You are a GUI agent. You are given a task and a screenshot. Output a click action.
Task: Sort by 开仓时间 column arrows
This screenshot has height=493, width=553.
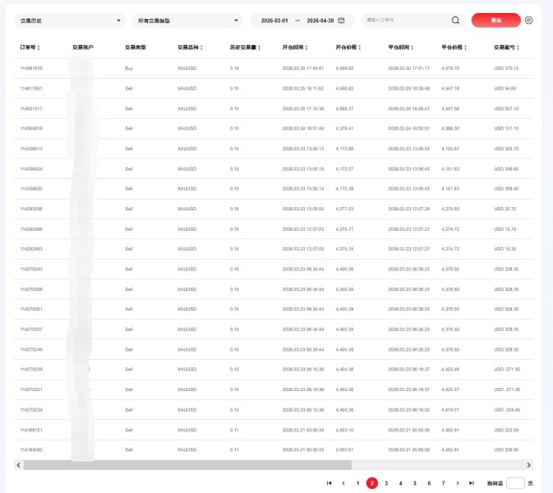click(x=306, y=48)
